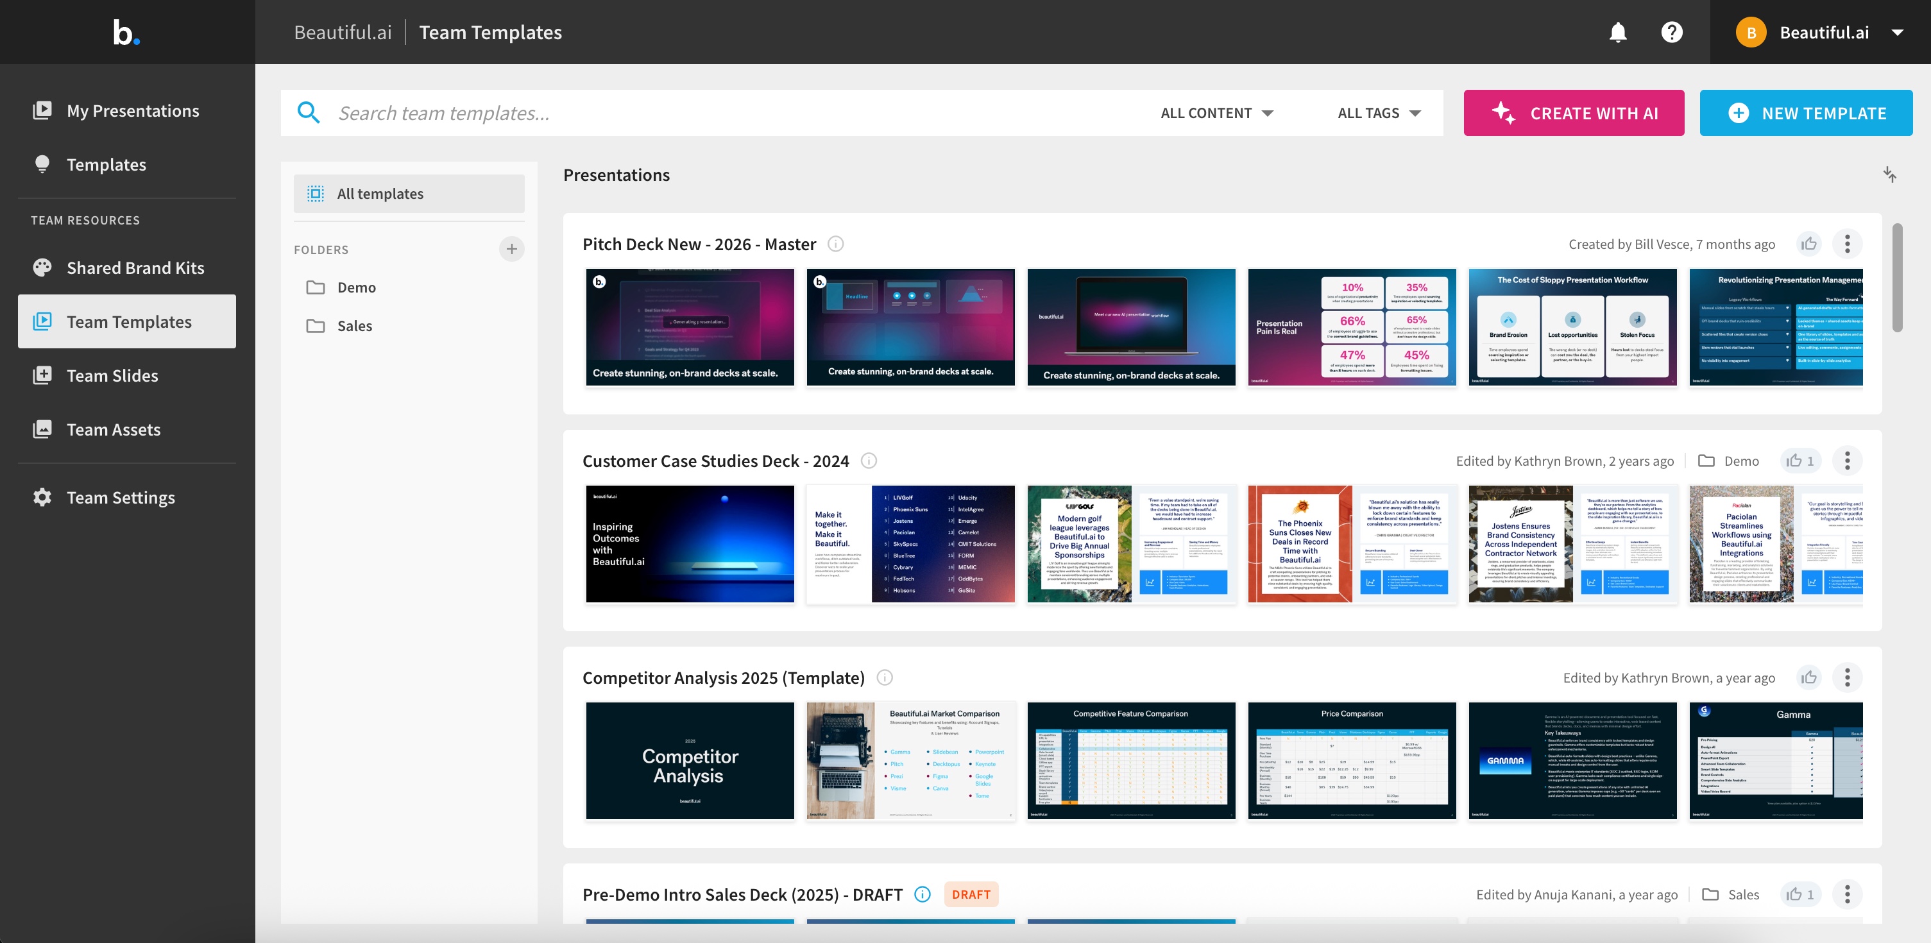Like the Customer Case Studies Deck template

[1800, 461]
